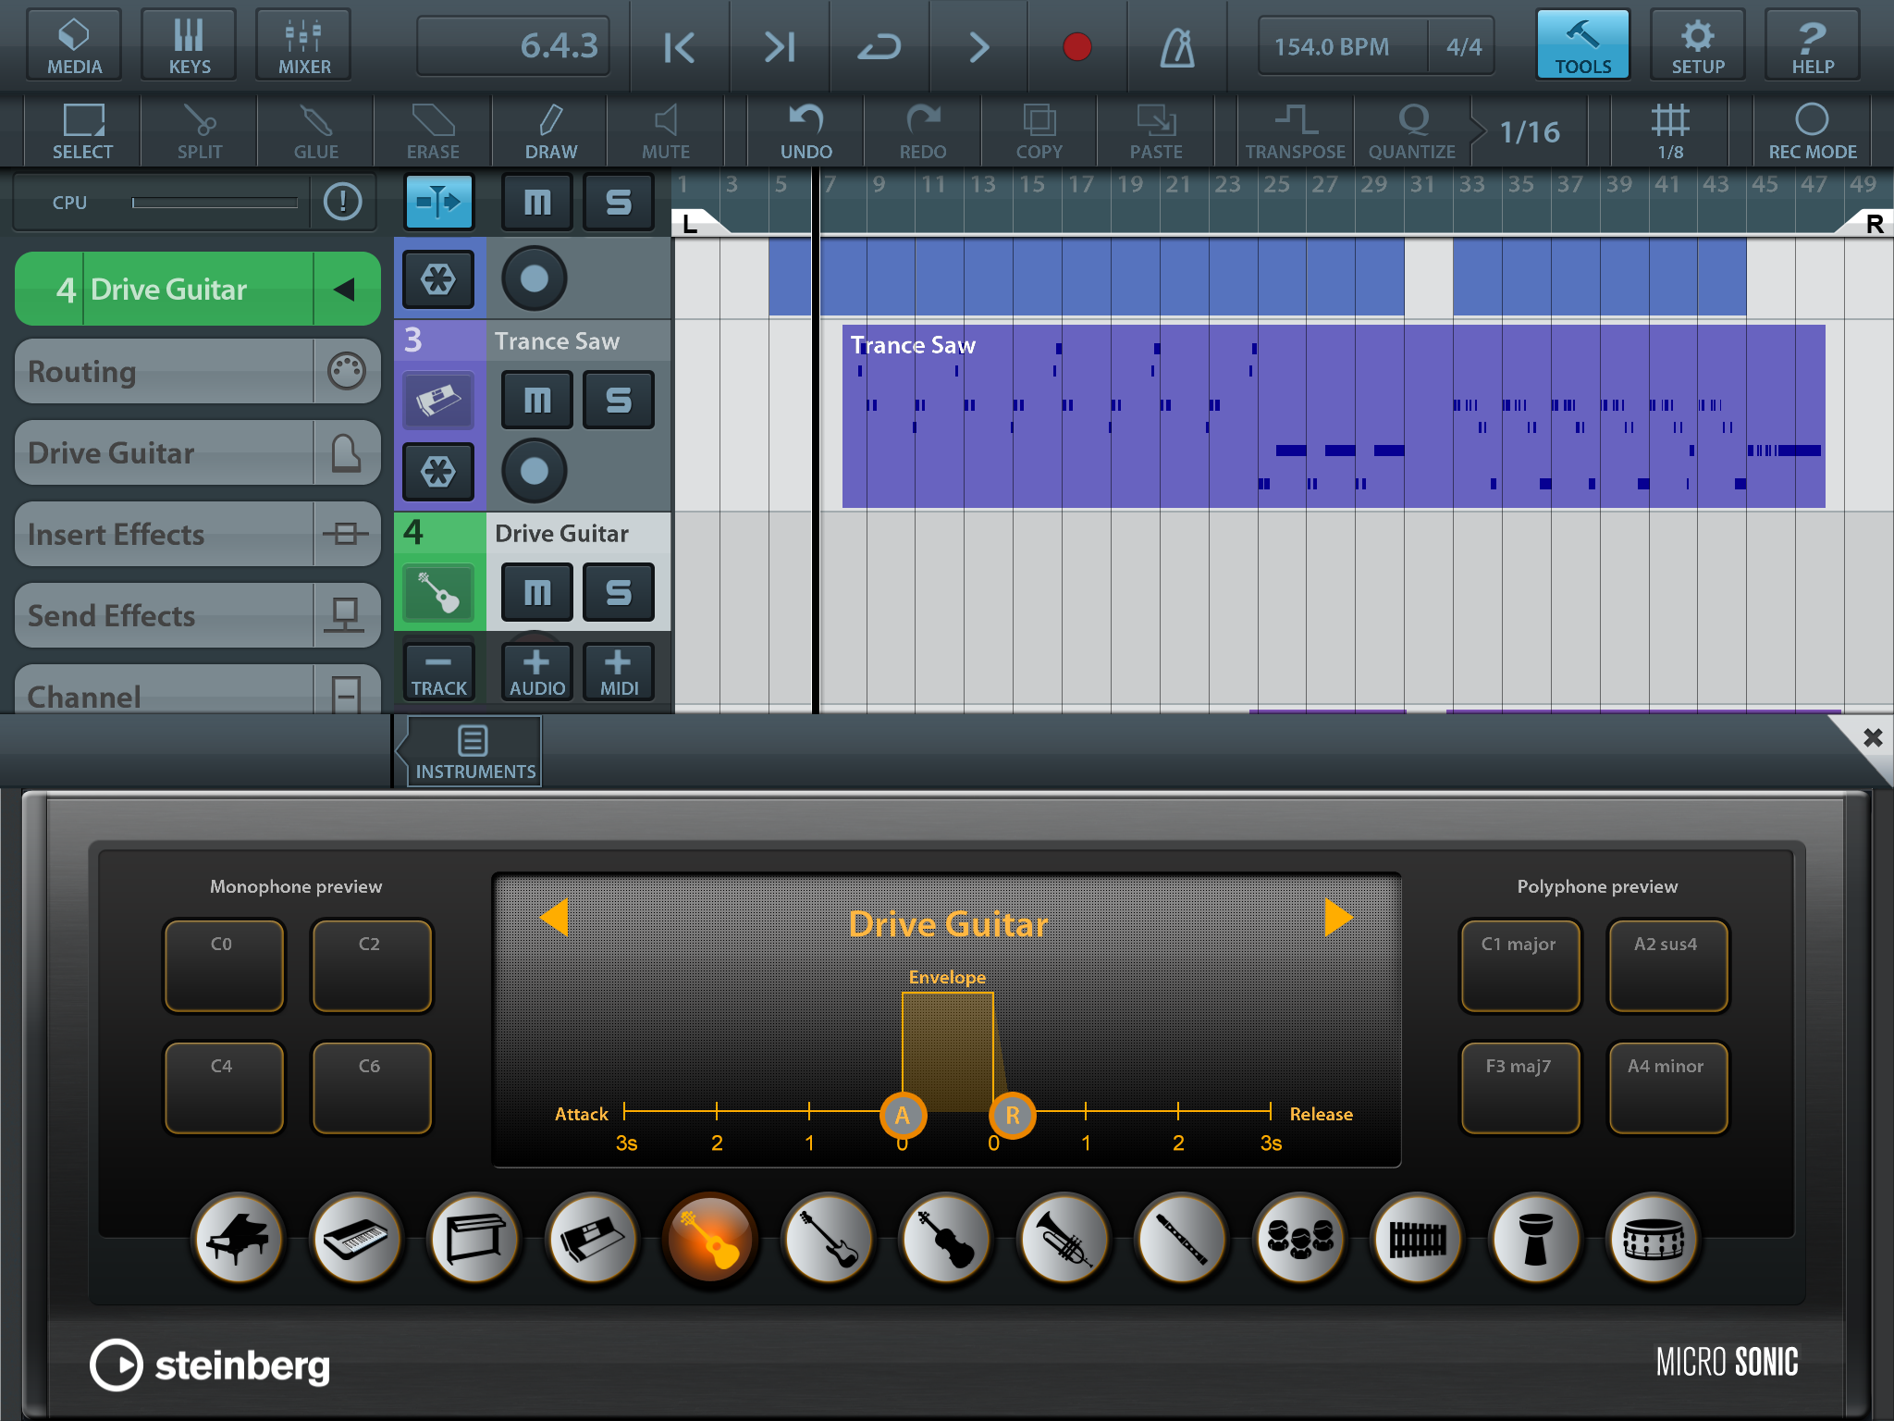The height and width of the screenshot is (1421, 1894).
Task: Toggle the track list expand button
Action: (x=439, y=201)
